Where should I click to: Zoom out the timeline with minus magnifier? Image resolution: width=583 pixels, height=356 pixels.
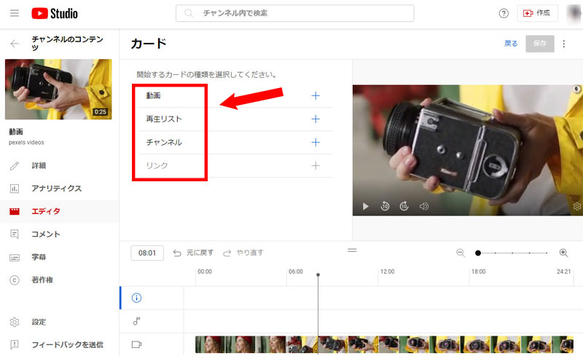point(461,253)
